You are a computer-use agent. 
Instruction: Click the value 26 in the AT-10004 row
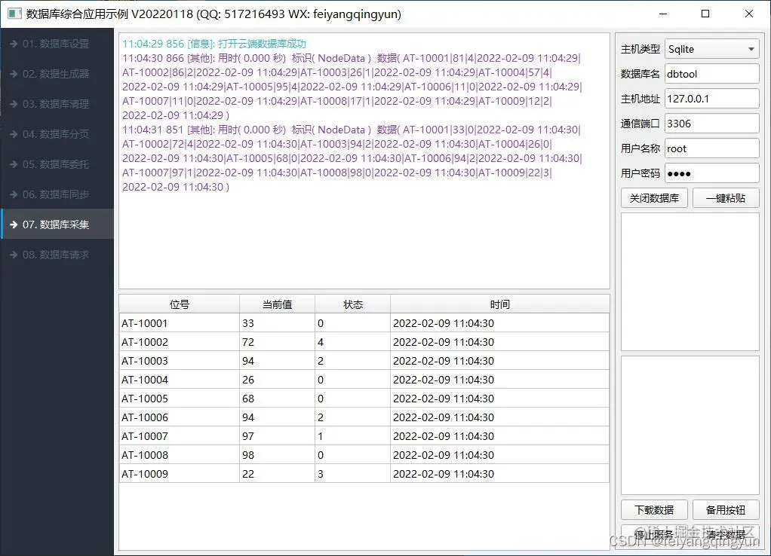278,380
